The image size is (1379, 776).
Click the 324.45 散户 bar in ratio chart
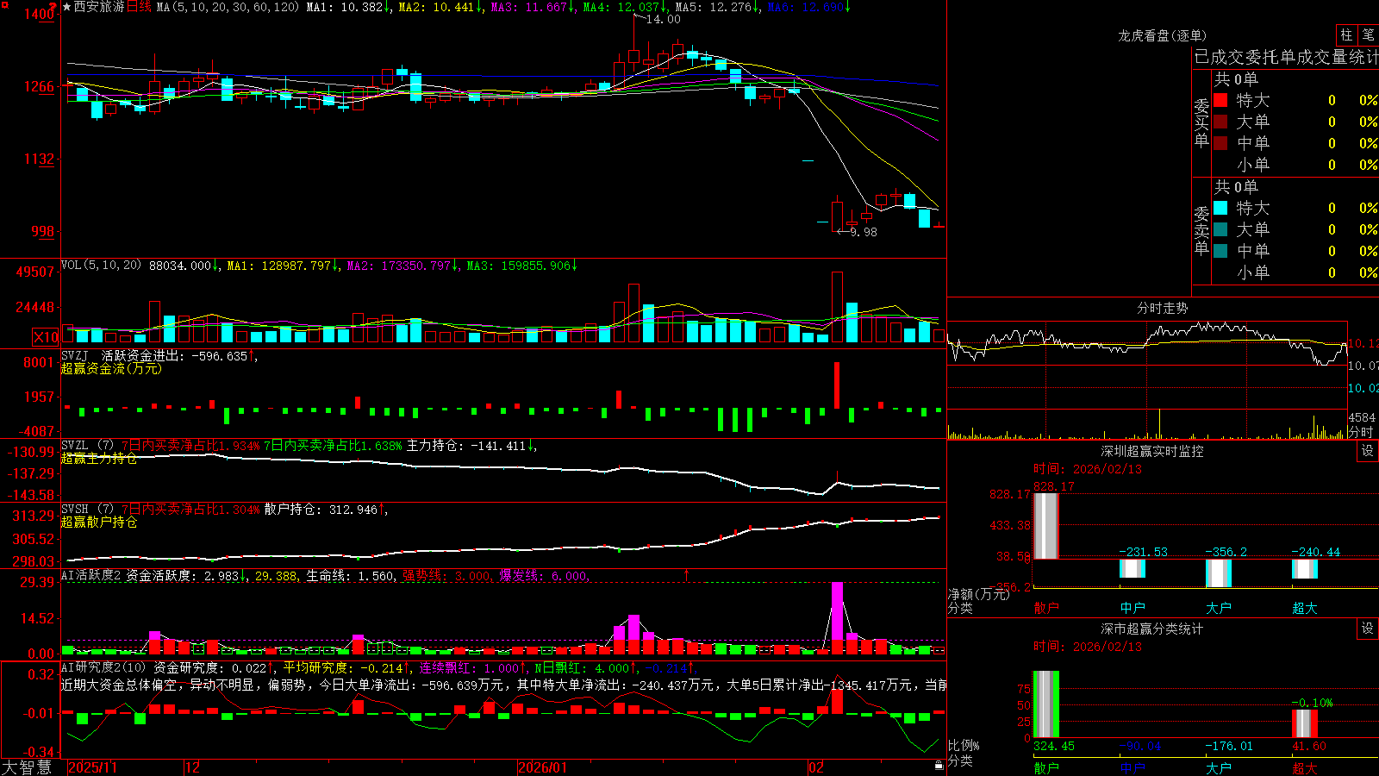tap(1045, 704)
